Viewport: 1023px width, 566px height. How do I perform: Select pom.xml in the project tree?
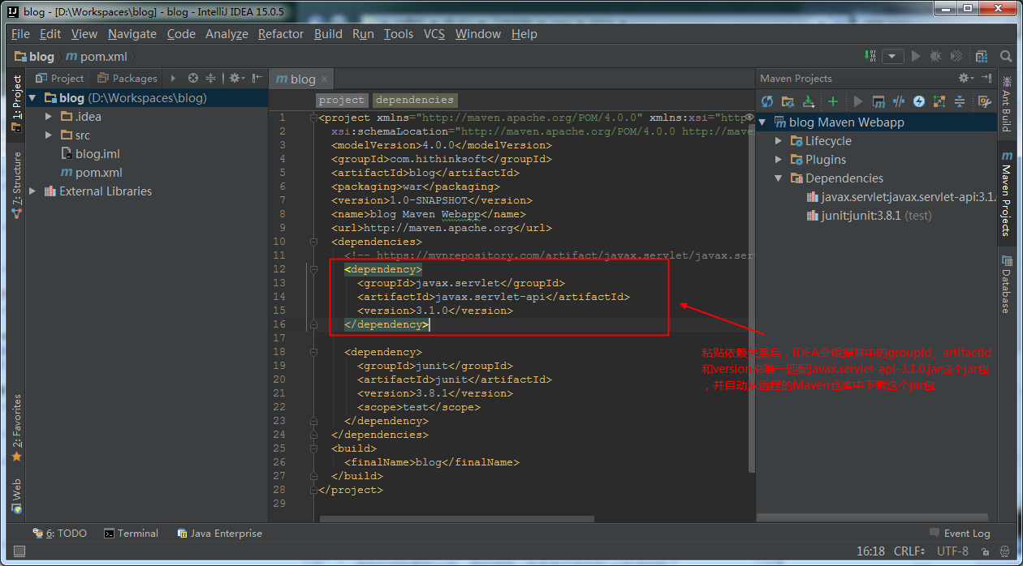[x=98, y=173]
